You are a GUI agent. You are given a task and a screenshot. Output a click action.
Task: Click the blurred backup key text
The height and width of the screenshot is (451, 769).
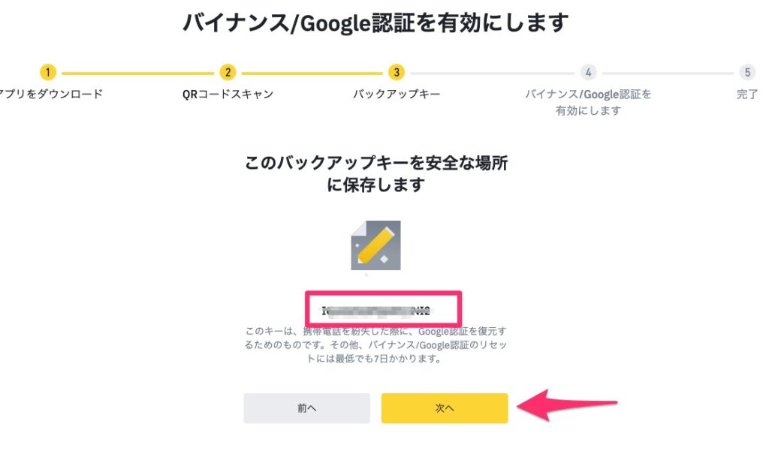point(375,311)
